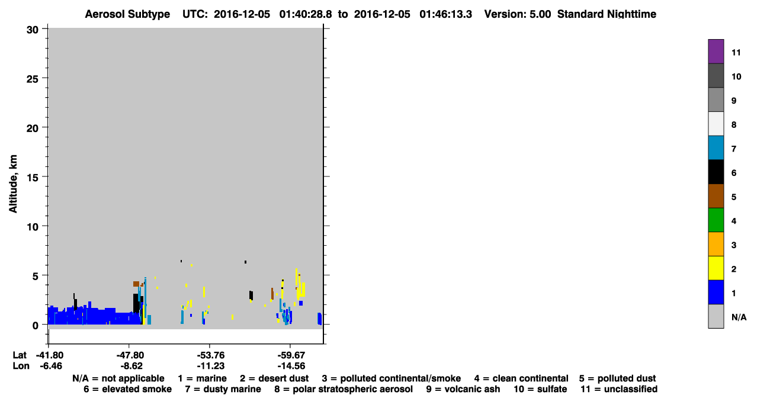
Task: Click the colorbar number label 11
Action: click(x=736, y=52)
